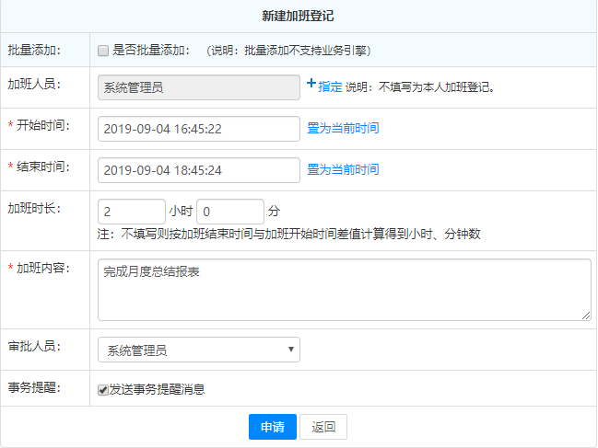Click the 加班人员 系统管理员 field
The image size is (598, 448).
198,87
